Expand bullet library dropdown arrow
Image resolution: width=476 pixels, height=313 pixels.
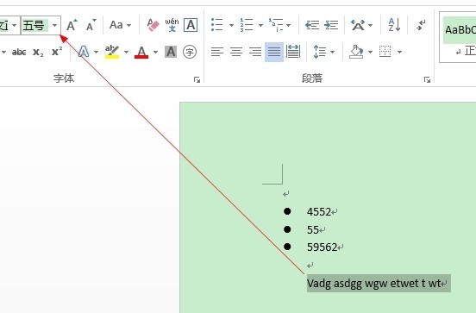pos(231,25)
